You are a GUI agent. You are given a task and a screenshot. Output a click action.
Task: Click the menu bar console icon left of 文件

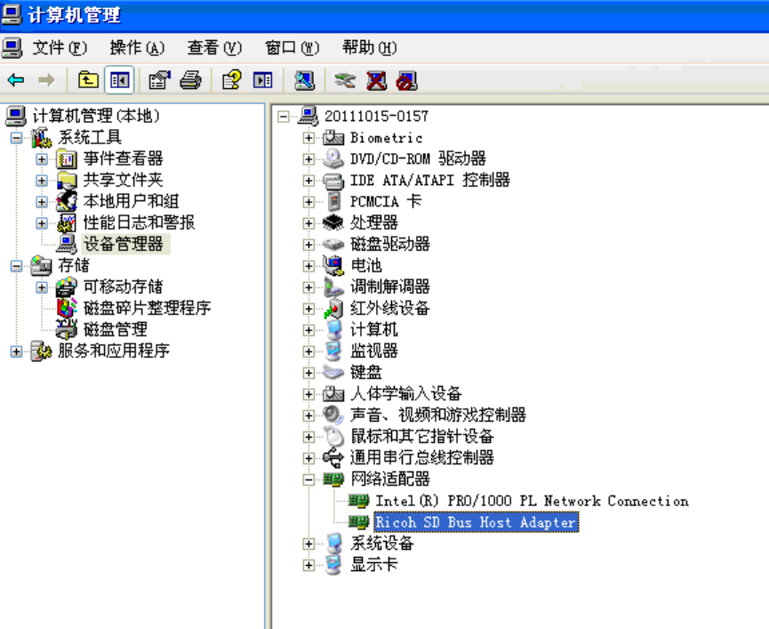(x=12, y=47)
